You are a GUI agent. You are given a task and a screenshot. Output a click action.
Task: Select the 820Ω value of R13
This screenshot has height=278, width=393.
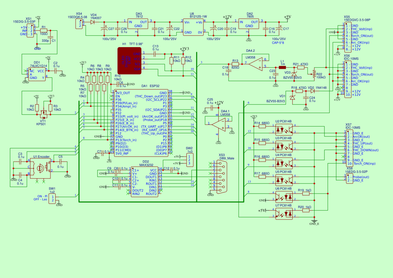pos(235,68)
